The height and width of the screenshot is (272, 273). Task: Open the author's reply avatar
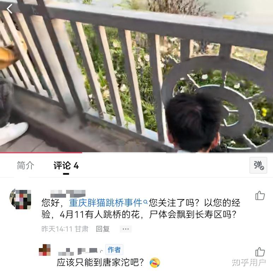point(45,250)
